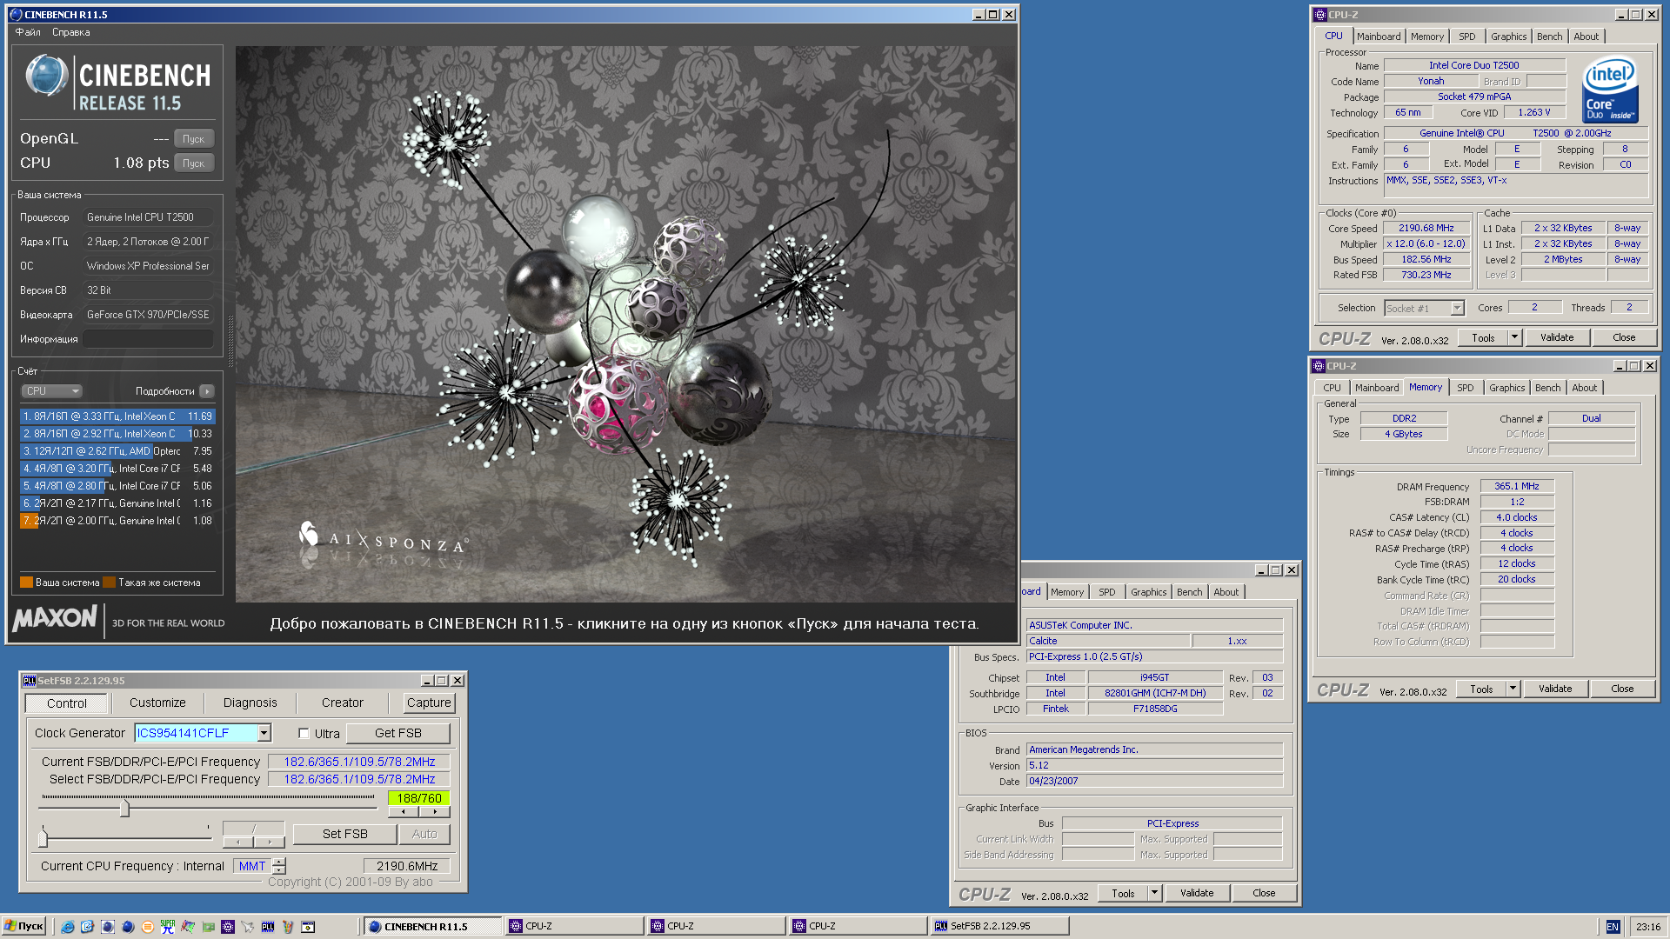This screenshot has width=1670, height=939.
Task: Click the green graphics card quick launch icon
Action: click(x=208, y=927)
